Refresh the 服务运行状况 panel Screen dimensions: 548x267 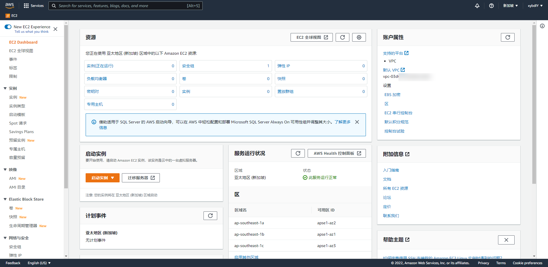[298, 153]
